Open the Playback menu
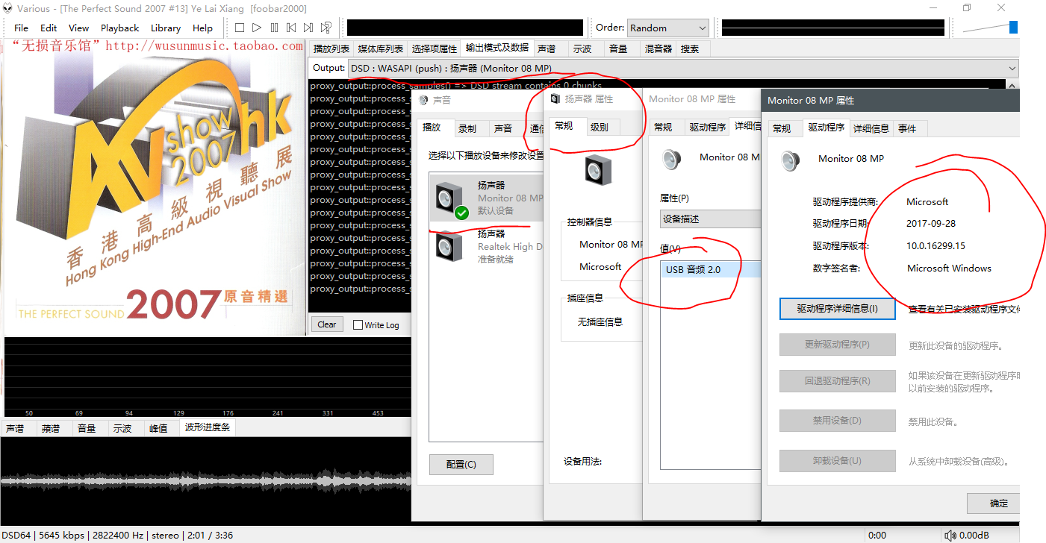Image resolution: width=1046 pixels, height=543 pixels. click(x=119, y=28)
